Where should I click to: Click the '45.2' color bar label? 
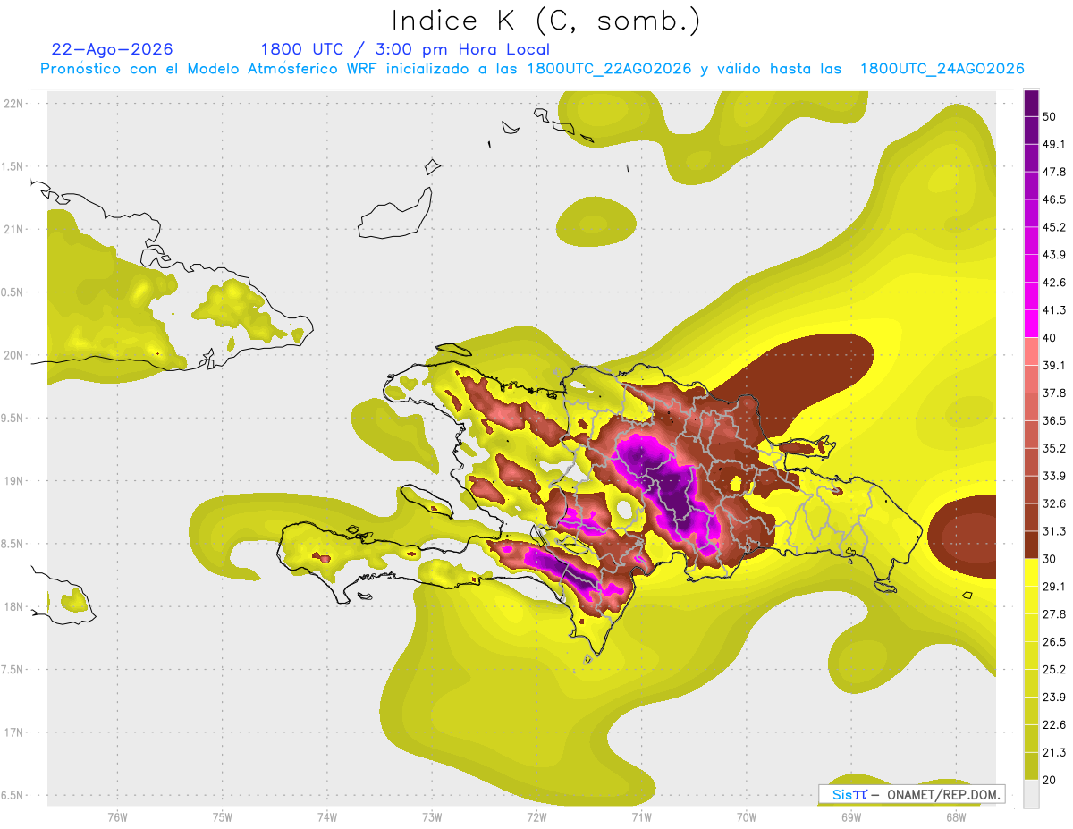click(1054, 227)
